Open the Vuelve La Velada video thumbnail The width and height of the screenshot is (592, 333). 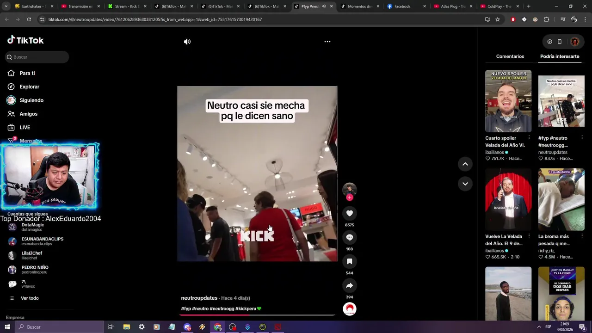point(508,199)
